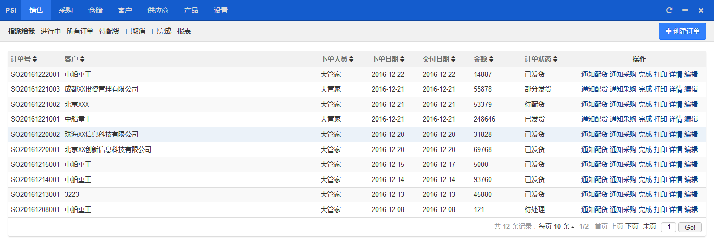714x241 pixels.
Task: Open the 仓储 top menu
Action: pyautogui.click(x=95, y=10)
